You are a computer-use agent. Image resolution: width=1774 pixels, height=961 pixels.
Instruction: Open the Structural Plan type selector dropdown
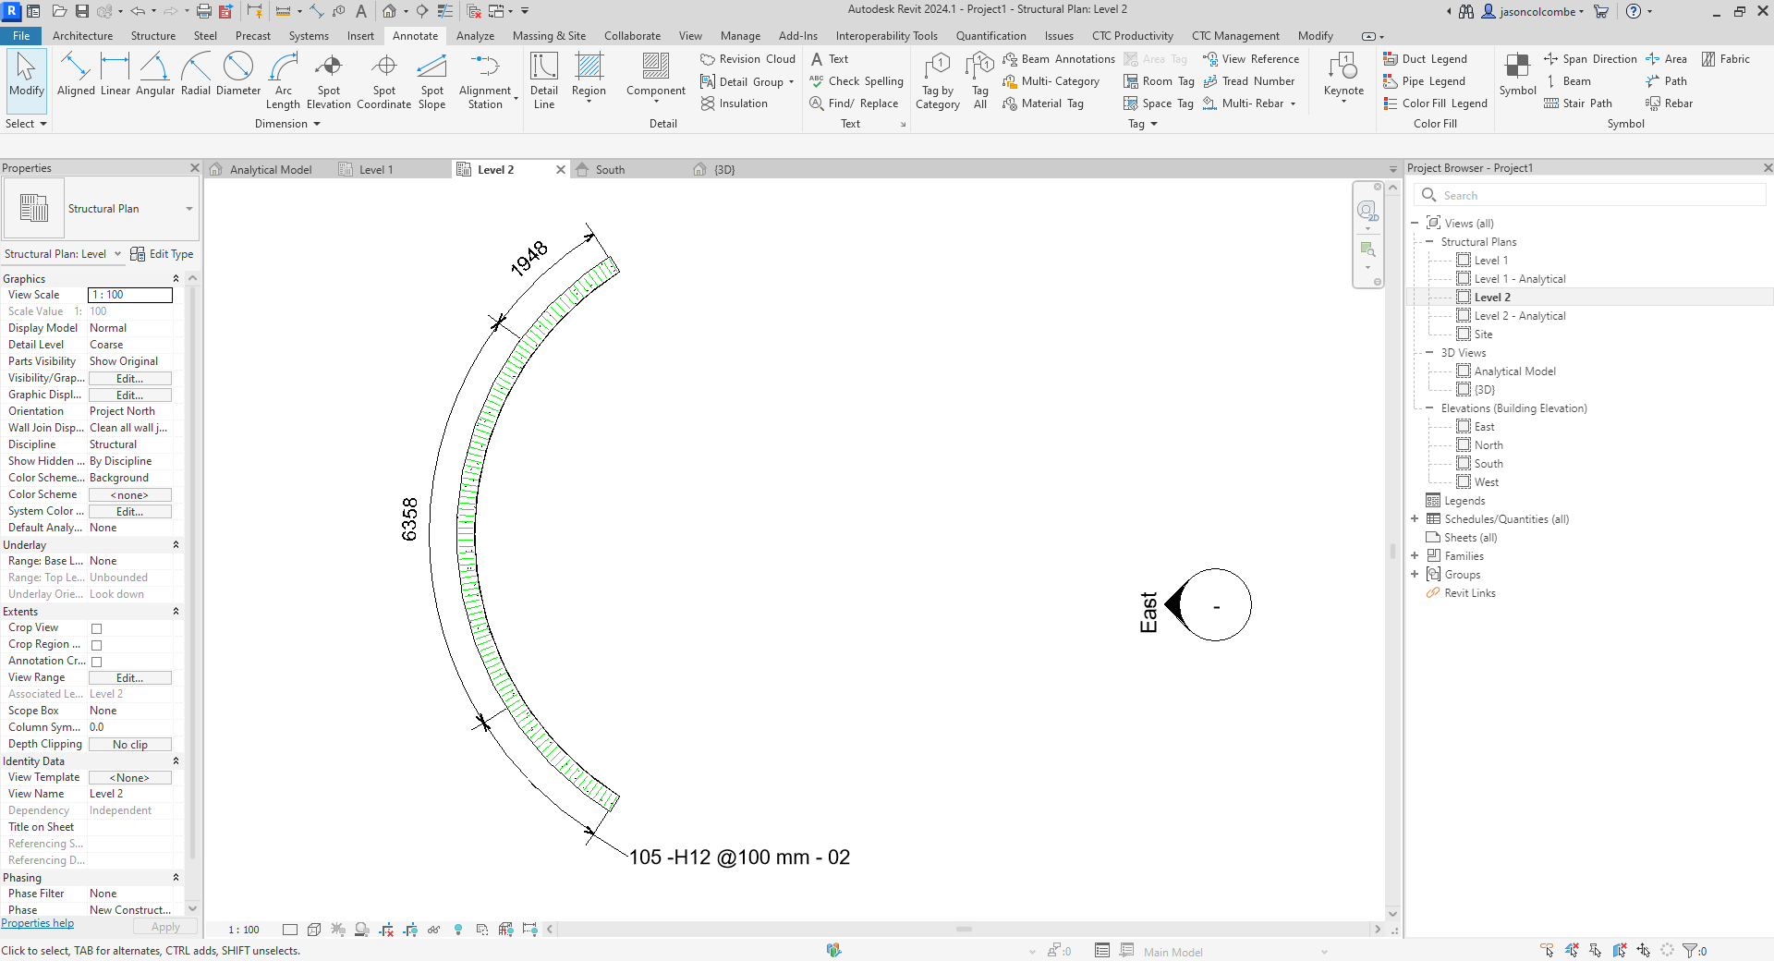188,209
